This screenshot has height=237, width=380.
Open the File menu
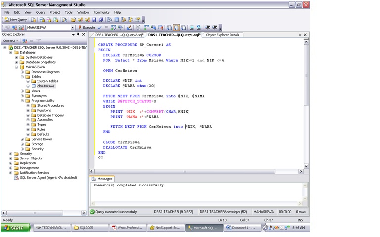(7, 12)
